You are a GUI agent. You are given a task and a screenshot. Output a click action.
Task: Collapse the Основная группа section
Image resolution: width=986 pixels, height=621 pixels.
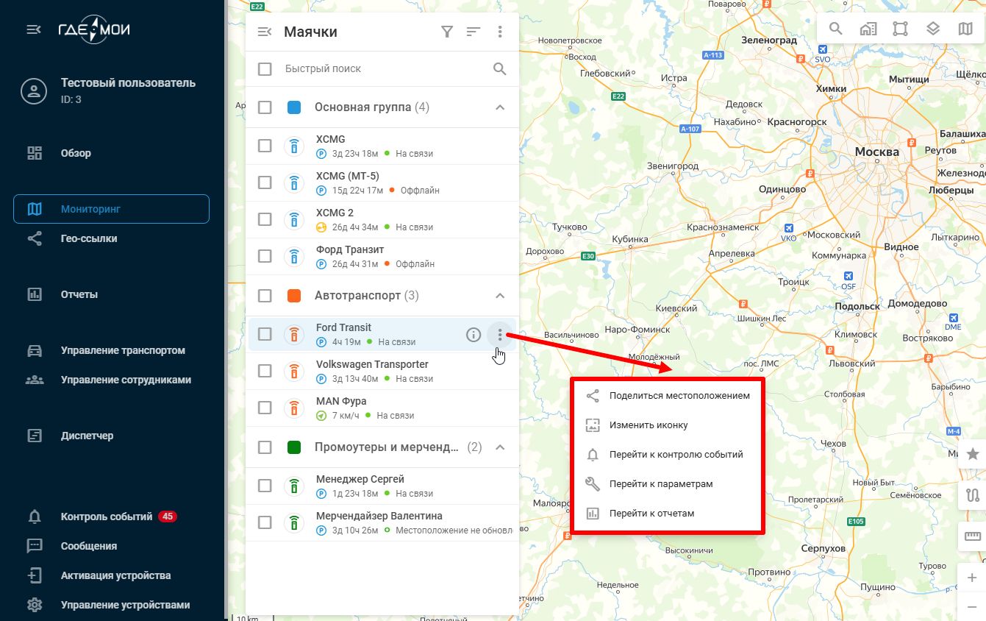pos(500,107)
